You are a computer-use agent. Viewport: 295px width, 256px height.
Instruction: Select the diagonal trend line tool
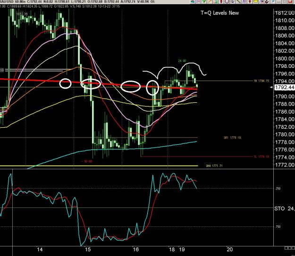tap(238, 1)
